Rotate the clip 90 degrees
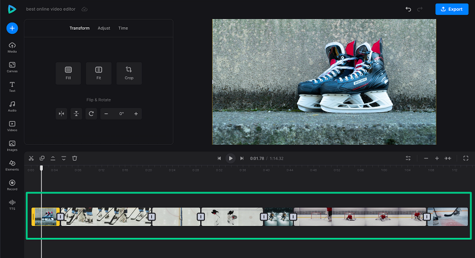475x258 pixels. point(91,114)
